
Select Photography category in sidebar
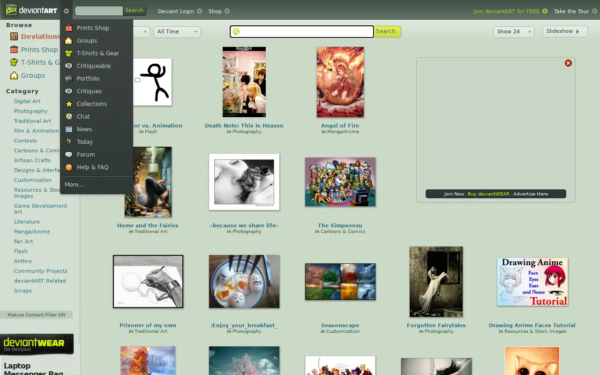[30, 111]
